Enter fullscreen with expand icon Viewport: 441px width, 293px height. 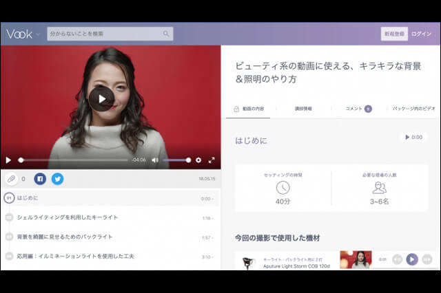[x=212, y=160]
